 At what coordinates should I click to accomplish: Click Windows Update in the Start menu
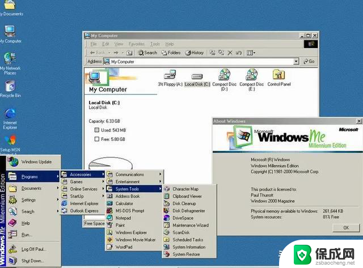pos(34,162)
